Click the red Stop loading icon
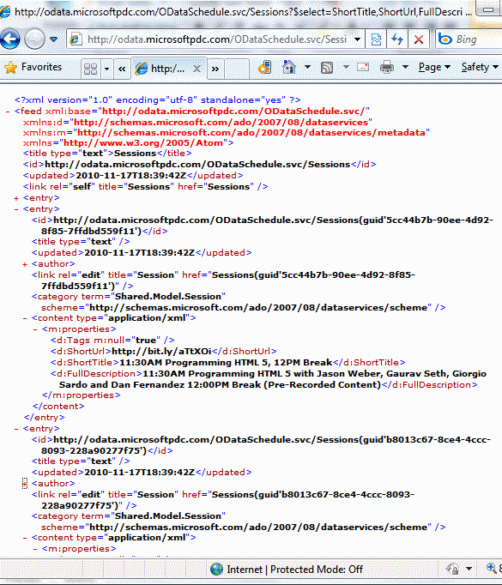 [x=419, y=39]
